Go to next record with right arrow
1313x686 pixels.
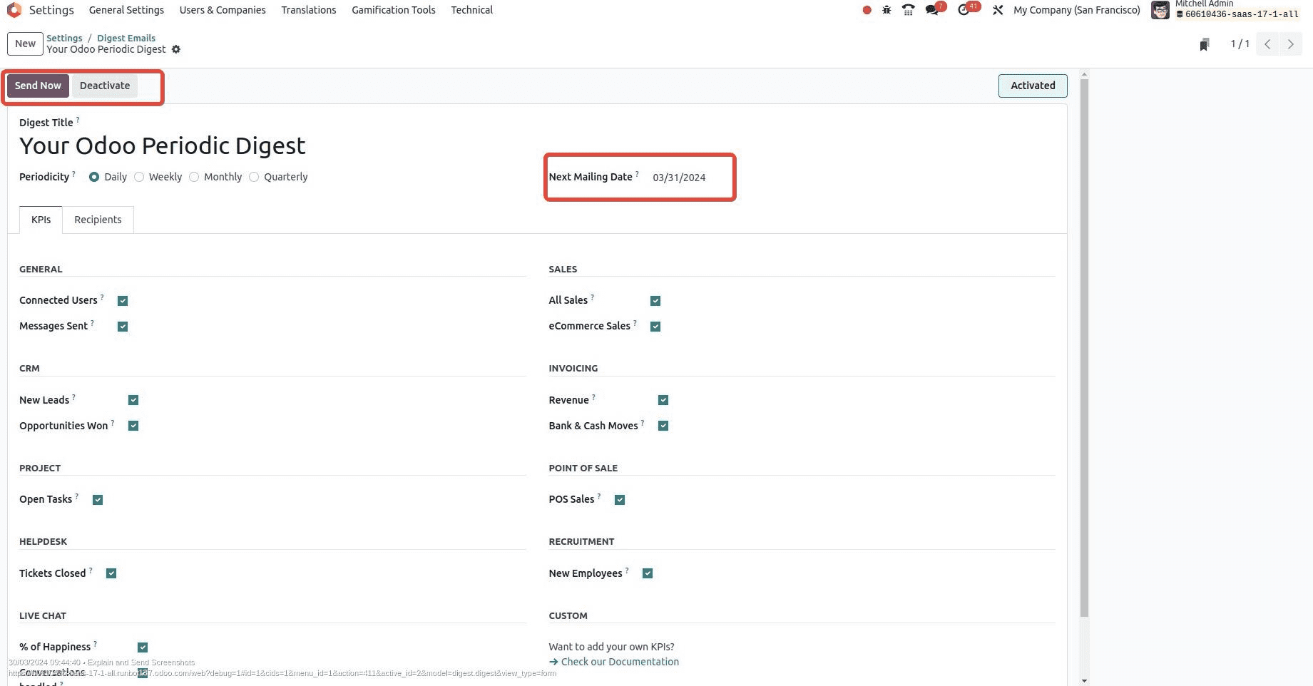(1290, 44)
